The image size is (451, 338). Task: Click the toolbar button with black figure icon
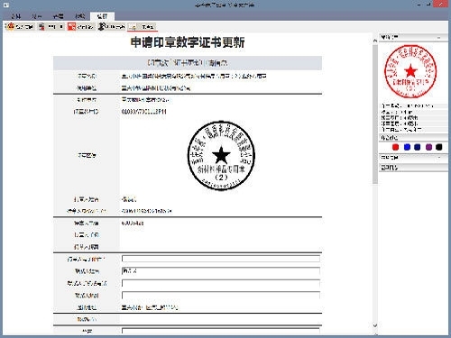(x=112, y=27)
